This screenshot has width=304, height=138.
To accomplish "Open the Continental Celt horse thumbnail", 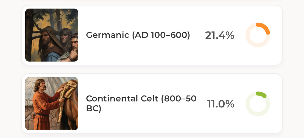I will coord(52,104).
